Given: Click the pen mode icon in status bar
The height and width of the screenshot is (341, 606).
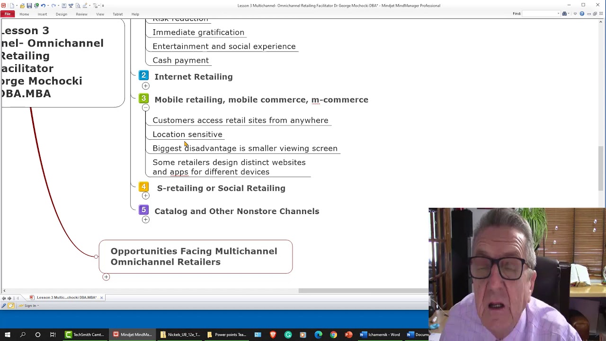Looking at the screenshot, I should pos(4,305).
